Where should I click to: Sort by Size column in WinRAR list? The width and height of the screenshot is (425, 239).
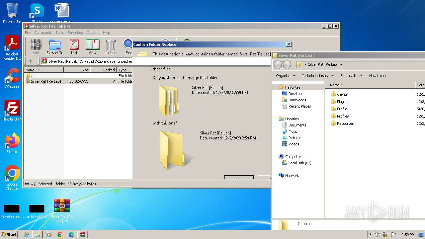(77, 70)
